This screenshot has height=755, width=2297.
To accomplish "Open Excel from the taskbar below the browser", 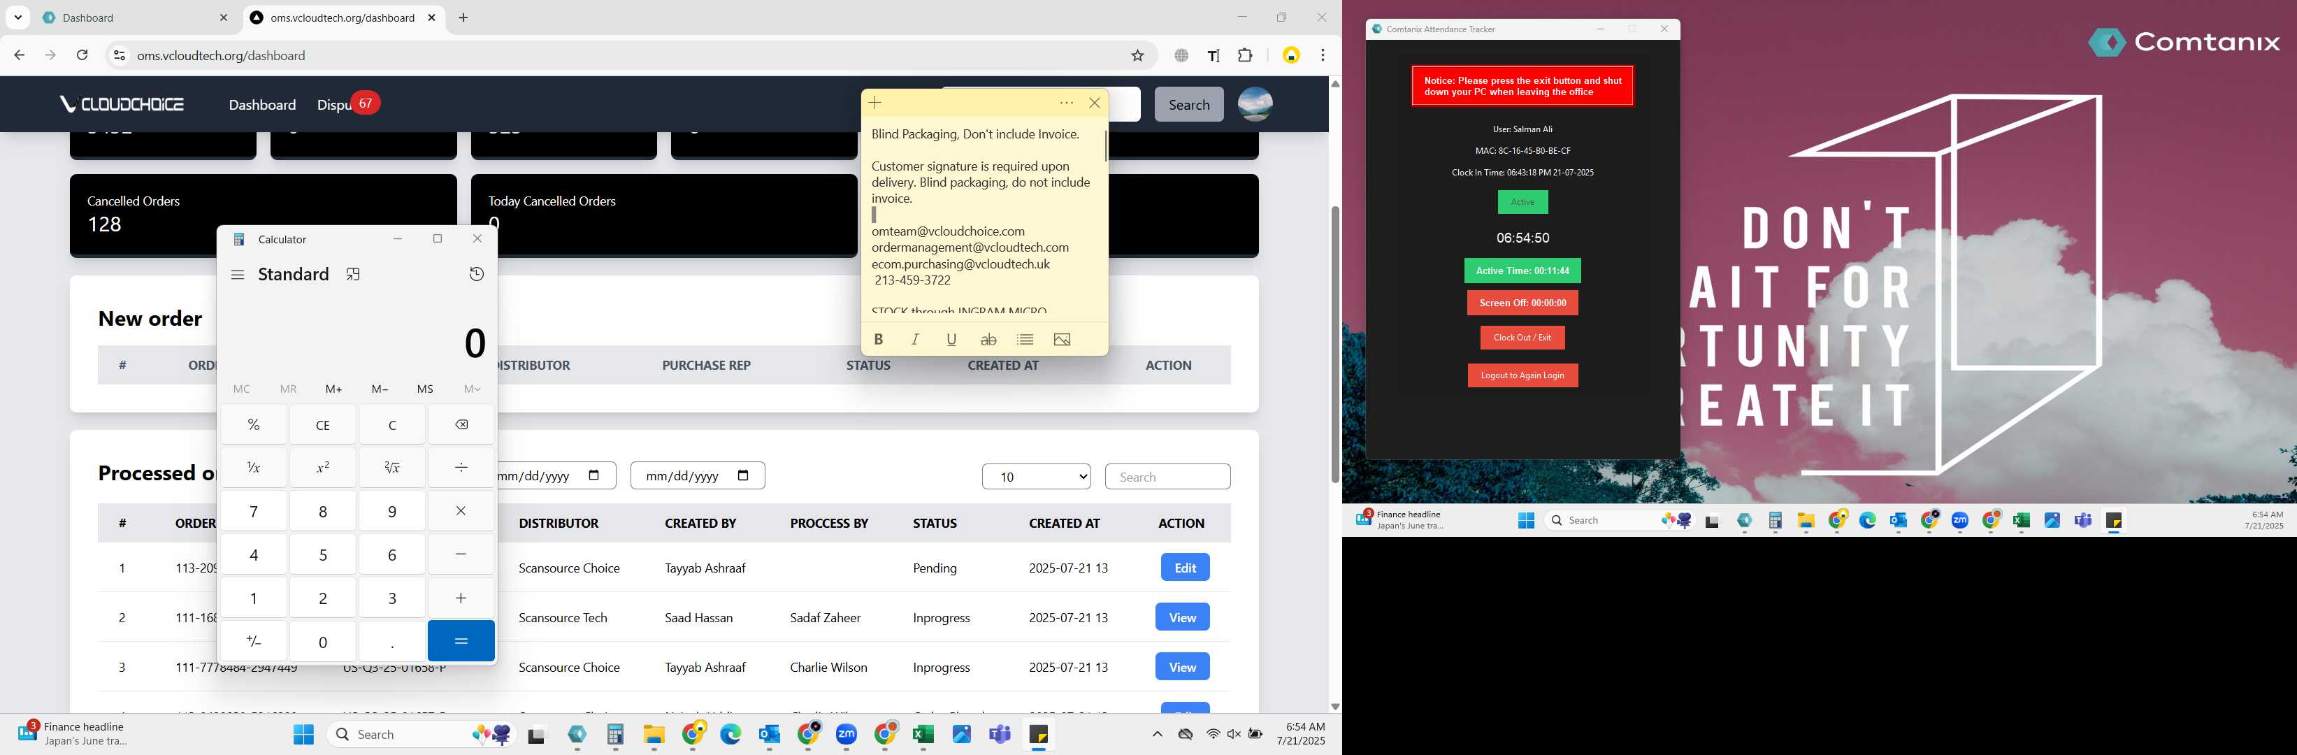I will click(x=923, y=735).
